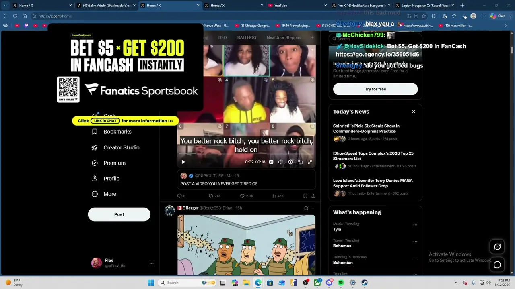
Task: Click the browser address bar
Action: (x=217, y=16)
